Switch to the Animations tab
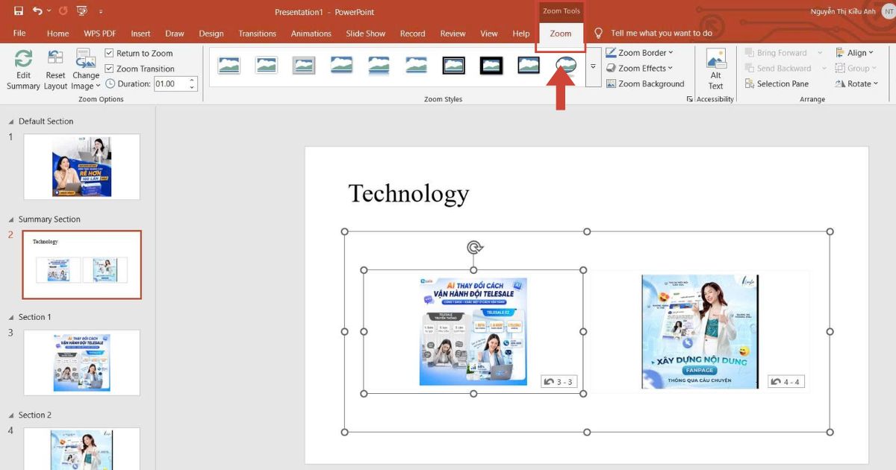The height and width of the screenshot is (470, 896). 311,34
